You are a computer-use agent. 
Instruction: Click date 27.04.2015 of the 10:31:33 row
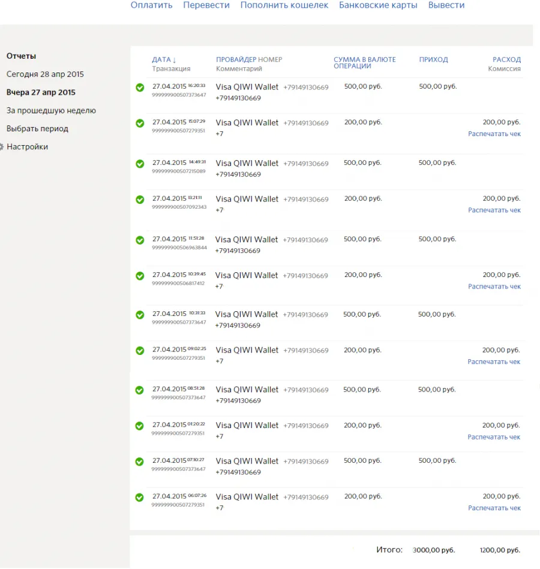169,314
